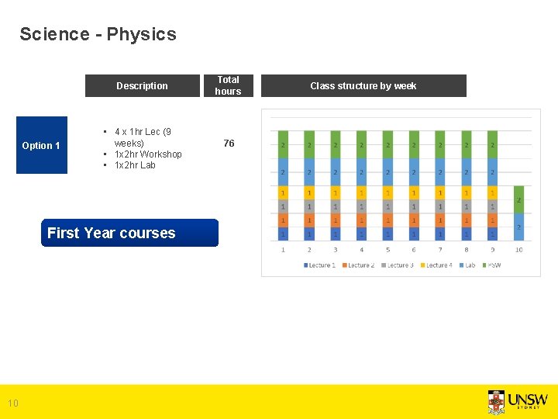Select the '1x2hr Lab' bullet text
Image resolution: width=558 pixels, height=419 pixels.
[x=135, y=165]
